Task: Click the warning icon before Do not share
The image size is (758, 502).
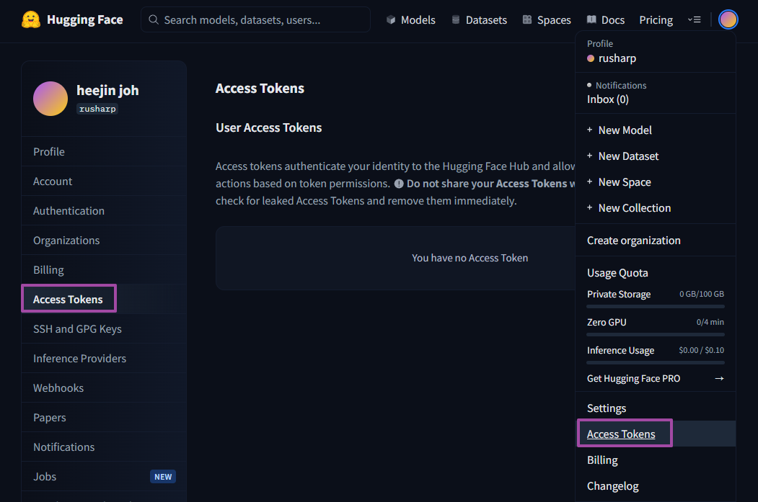Action: coord(399,184)
